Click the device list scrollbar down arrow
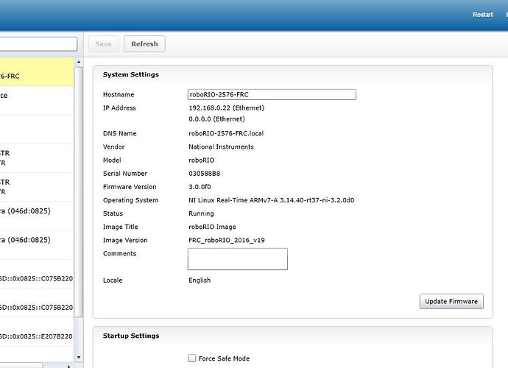 (79, 357)
